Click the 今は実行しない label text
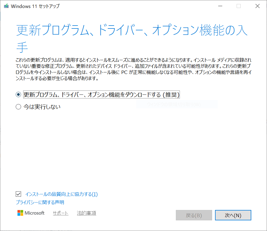Viewport: 267px width, 231px height. (x=42, y=107)
